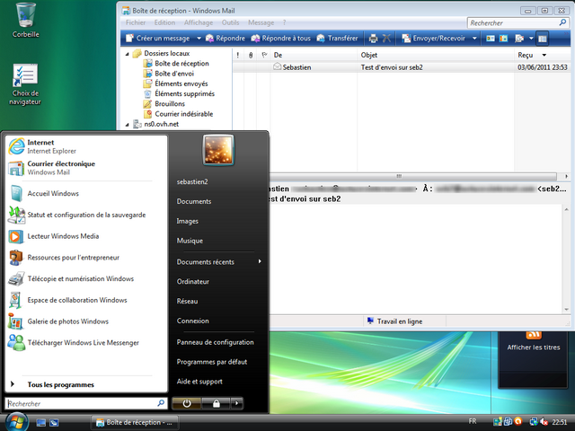Click Choix de navigateur desktop icon
This screenshot has height=431, width=575.
click(25, 84)
